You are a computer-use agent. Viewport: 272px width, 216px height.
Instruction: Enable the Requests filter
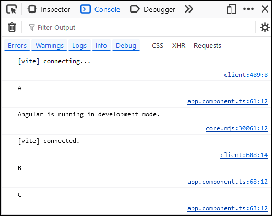coord(207,46)
